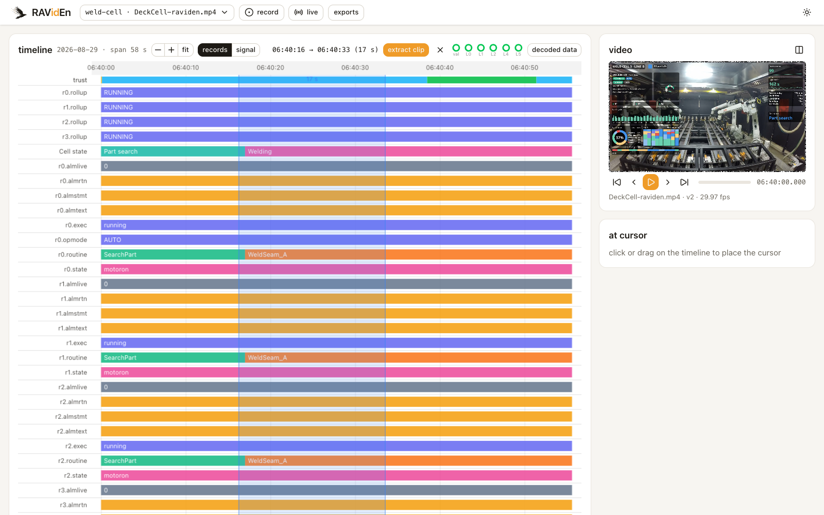Image resolution: width=824 pixels, height=515 pixels.
Task: Switch to live mode
Action: [x=306, y=12]
